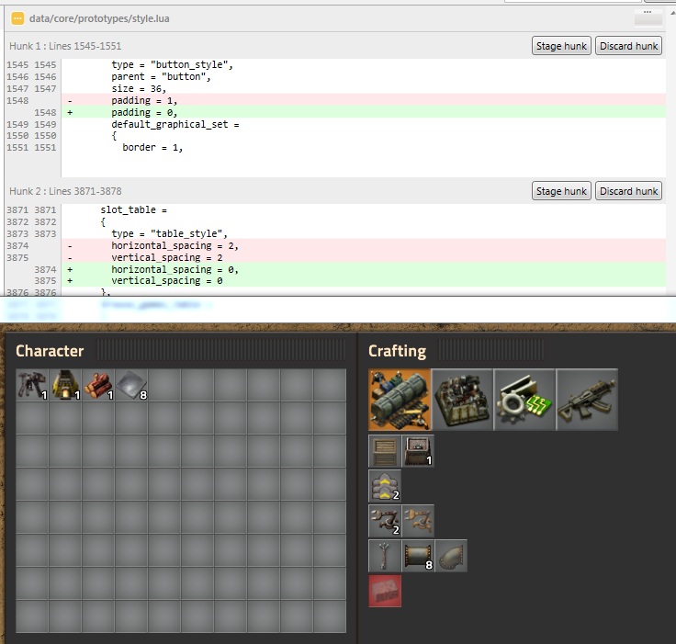Craft a burner inserter
The height and width of the screenshot is (644, 676).
[385, 521]
